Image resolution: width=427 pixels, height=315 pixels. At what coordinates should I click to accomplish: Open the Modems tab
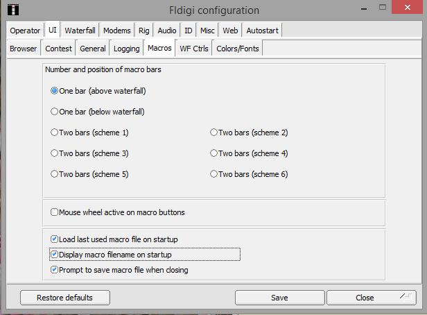pos(117,31)
